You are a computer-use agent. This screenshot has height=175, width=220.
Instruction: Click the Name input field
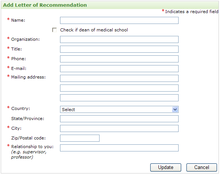click(x=119, y=21)
